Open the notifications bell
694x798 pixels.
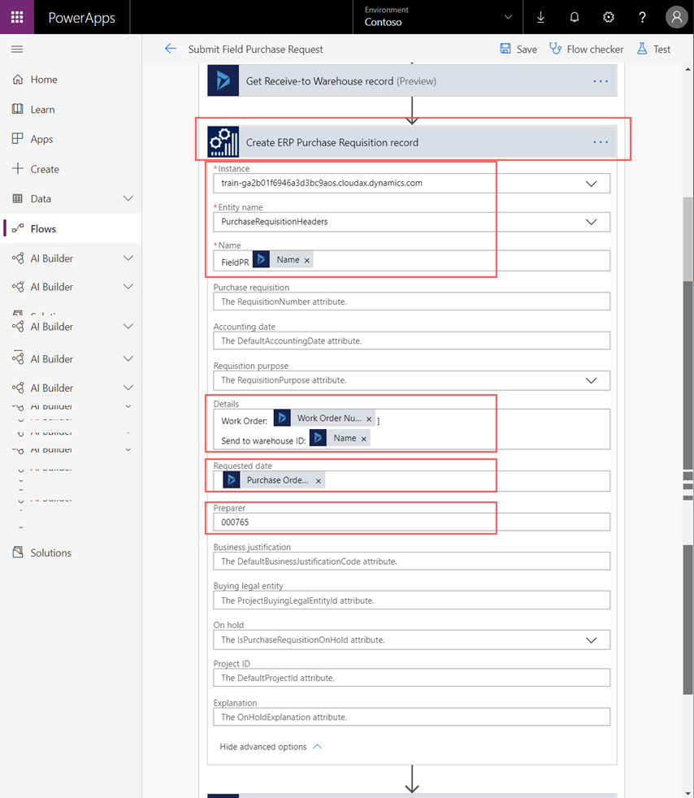click(575, 17)
